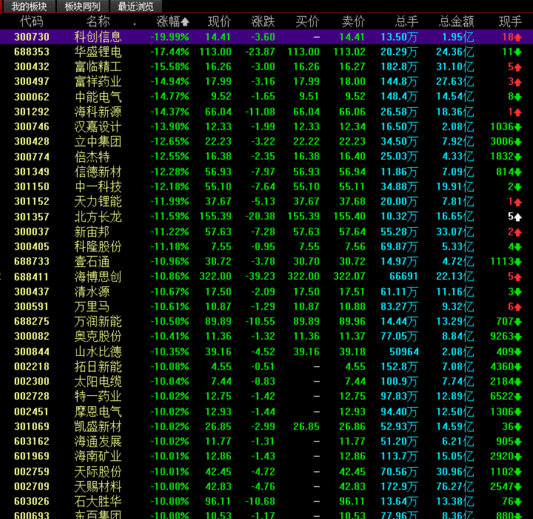533x519 pixels.
Task: Select stock code 300437
Action: click(x=31, y=292)
